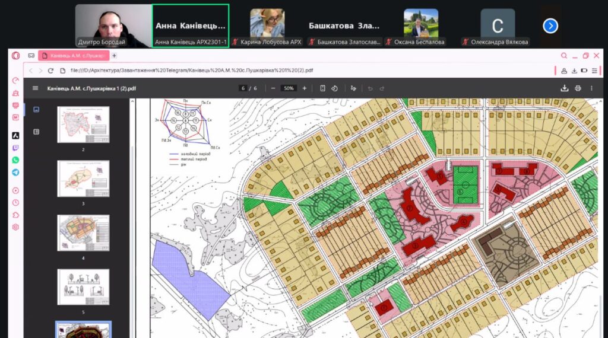Open Twitch panel in the sidebar
This screenshot has width=608, height=338.
[15, 148]
